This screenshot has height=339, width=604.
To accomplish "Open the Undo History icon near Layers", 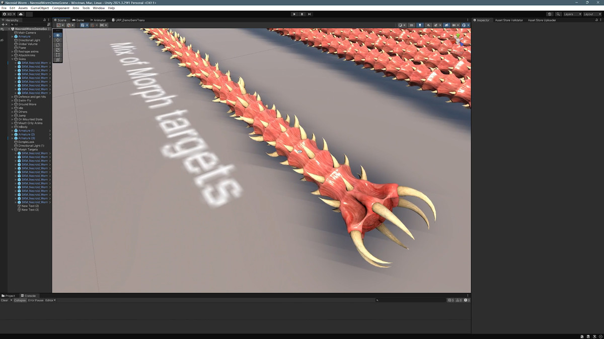I will tap(550, 14).
